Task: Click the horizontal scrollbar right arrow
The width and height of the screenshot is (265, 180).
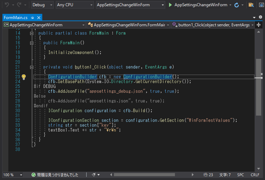Action: [192, 175]
